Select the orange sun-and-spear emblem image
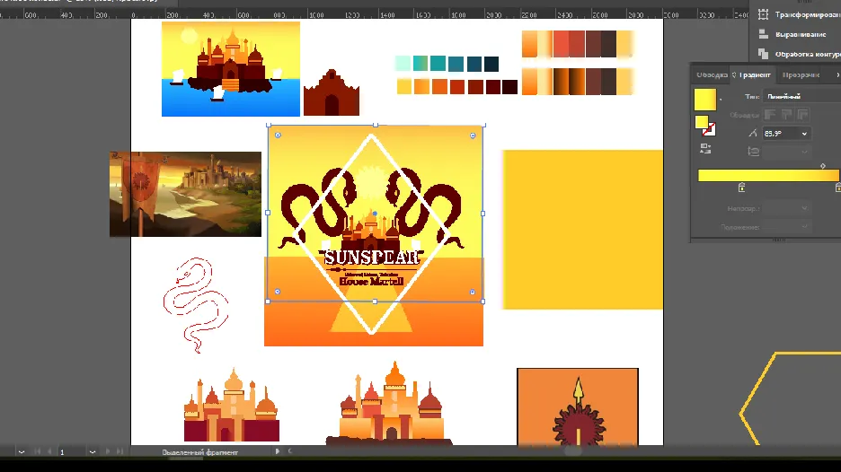Viewport: 841px width, 472px height. coord(578,406)
